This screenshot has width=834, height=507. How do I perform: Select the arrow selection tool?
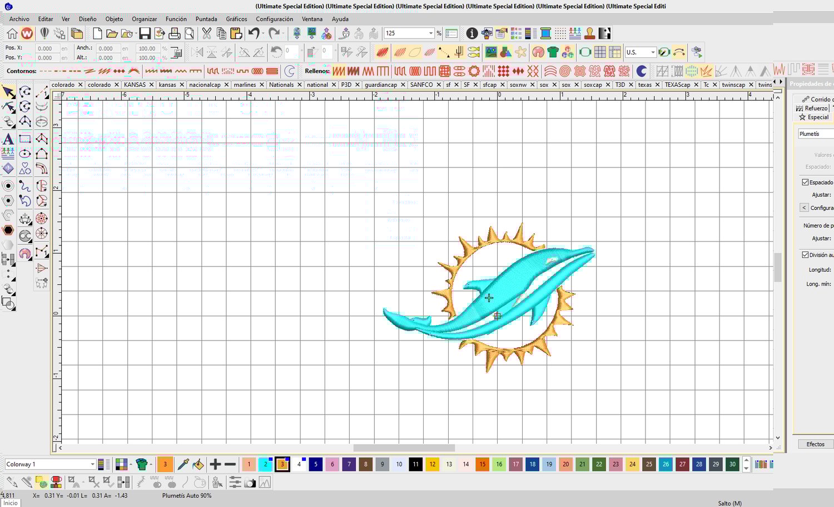tap(8, 92)
